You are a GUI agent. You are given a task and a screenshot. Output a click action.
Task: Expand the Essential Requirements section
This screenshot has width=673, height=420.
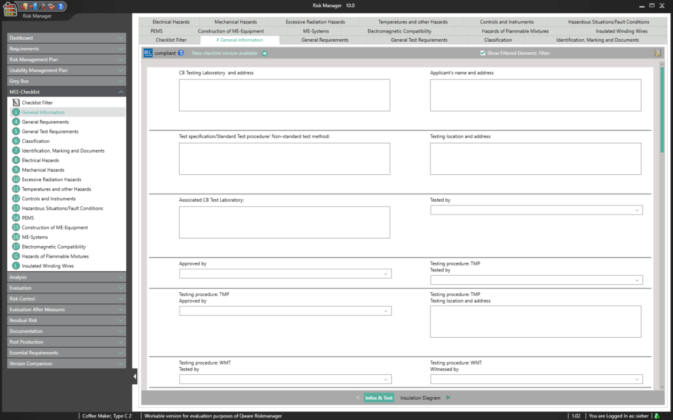pyautogui.click(x=67, y=353)
